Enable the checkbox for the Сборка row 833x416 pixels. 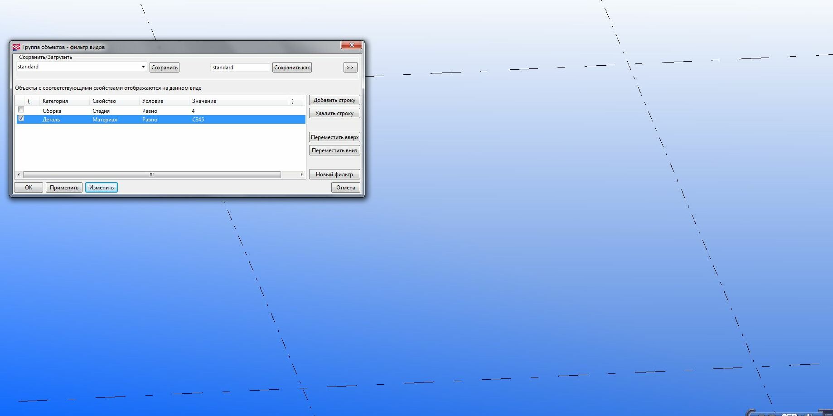tap(21, 110)
